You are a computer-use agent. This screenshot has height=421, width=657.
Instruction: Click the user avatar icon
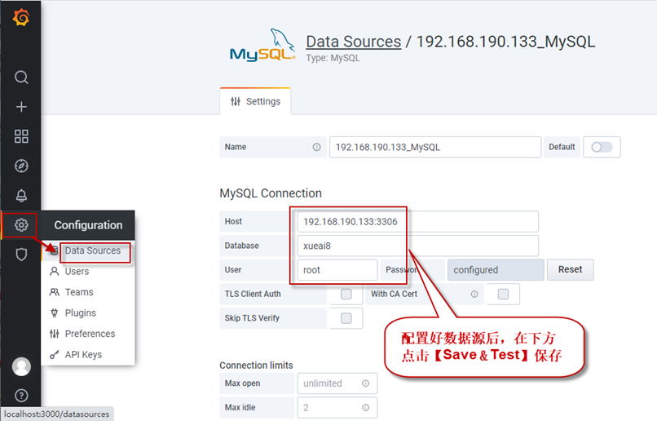click(21, 367)
